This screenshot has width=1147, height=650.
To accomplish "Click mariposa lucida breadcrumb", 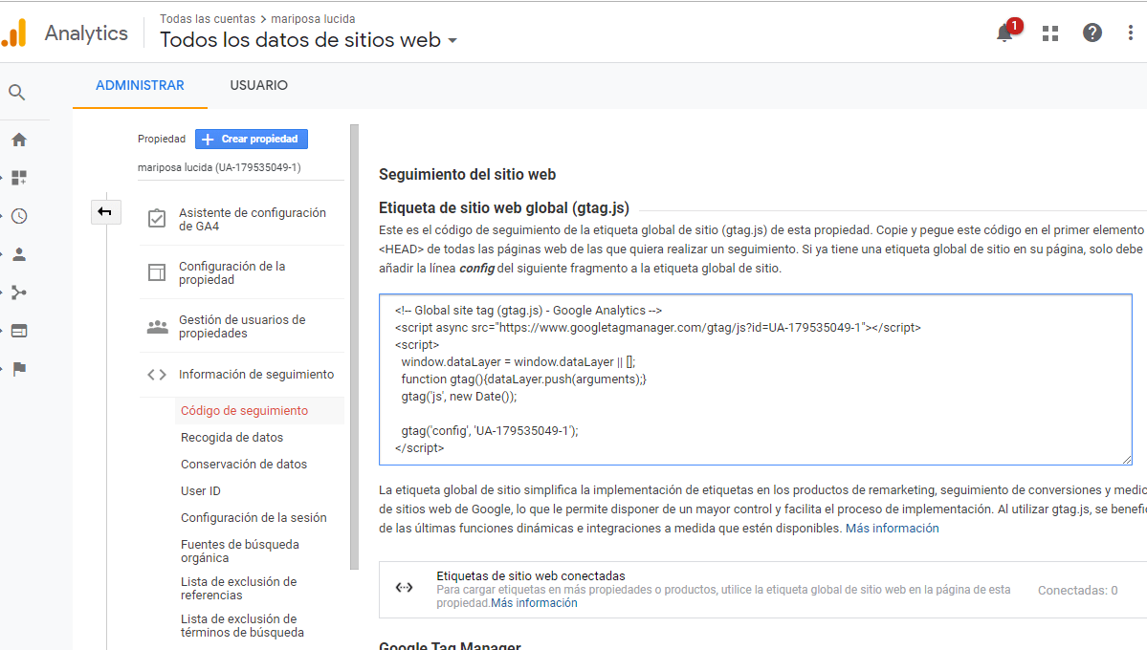I will click(x=313, y=19).
